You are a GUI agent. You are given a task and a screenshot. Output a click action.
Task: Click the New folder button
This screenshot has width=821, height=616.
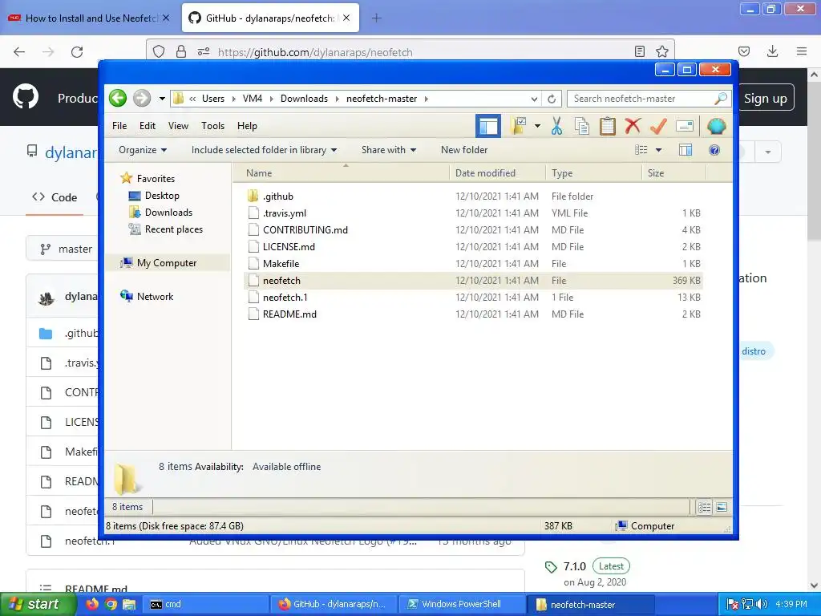click(x=464, y=150)
